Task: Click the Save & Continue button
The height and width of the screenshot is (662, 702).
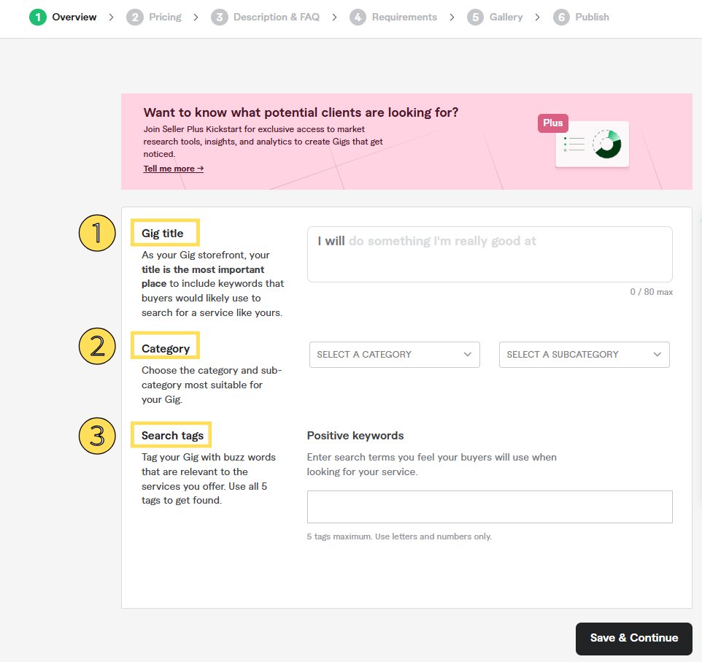Action: coord(634,638)
